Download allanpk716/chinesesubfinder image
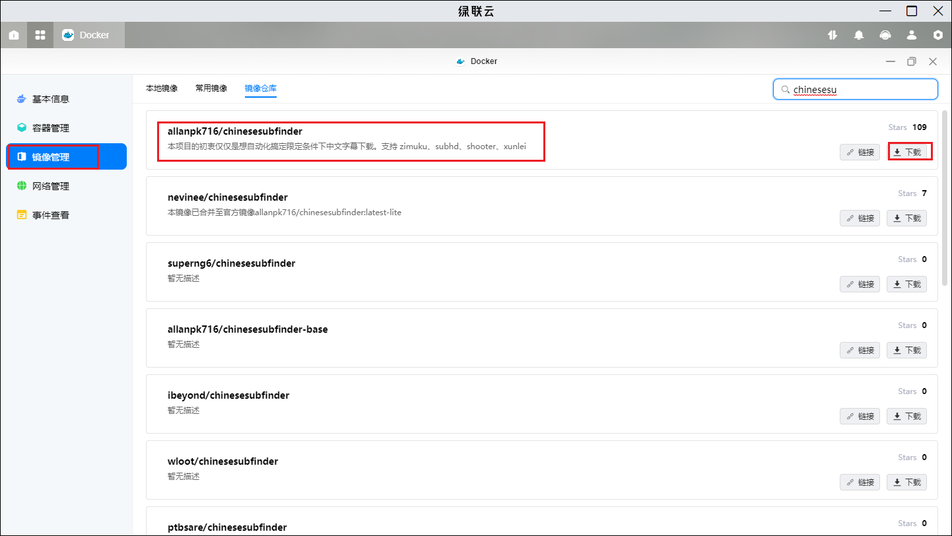 (907, 152)
